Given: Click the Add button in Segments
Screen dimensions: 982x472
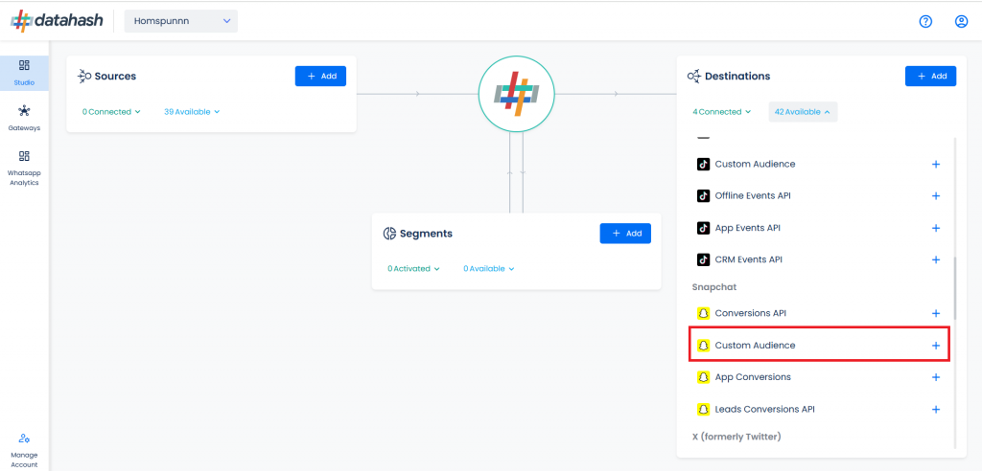Looking at the screenshot, I should coord(625,234).
